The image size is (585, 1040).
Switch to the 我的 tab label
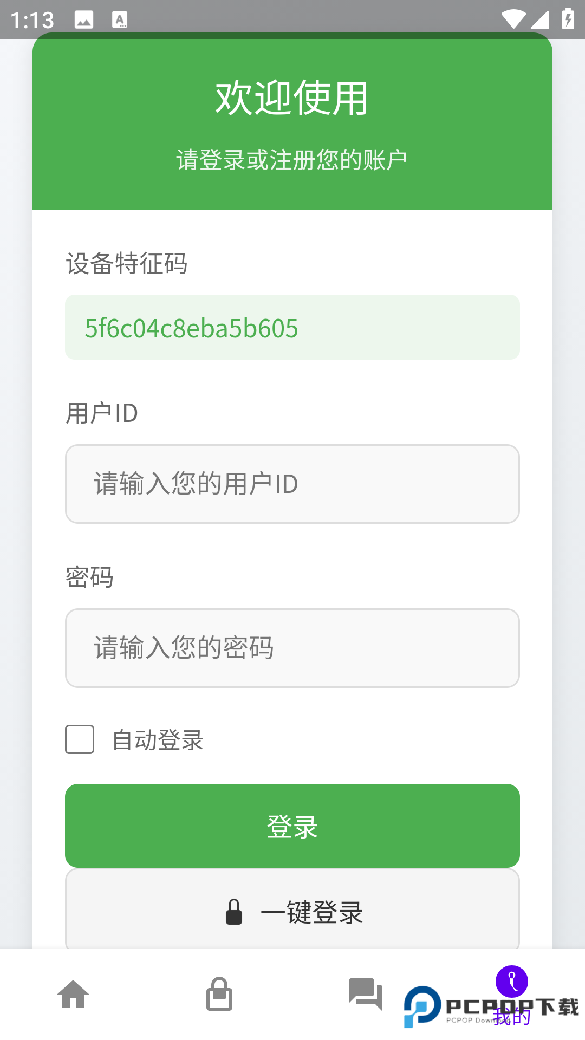click(x=512, y=1016)
